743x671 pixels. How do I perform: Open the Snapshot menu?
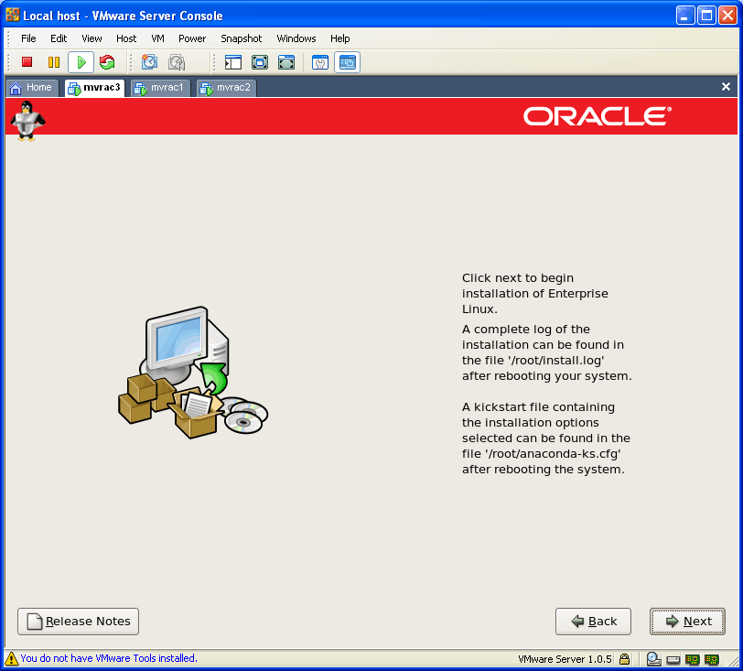coord(241,38)
